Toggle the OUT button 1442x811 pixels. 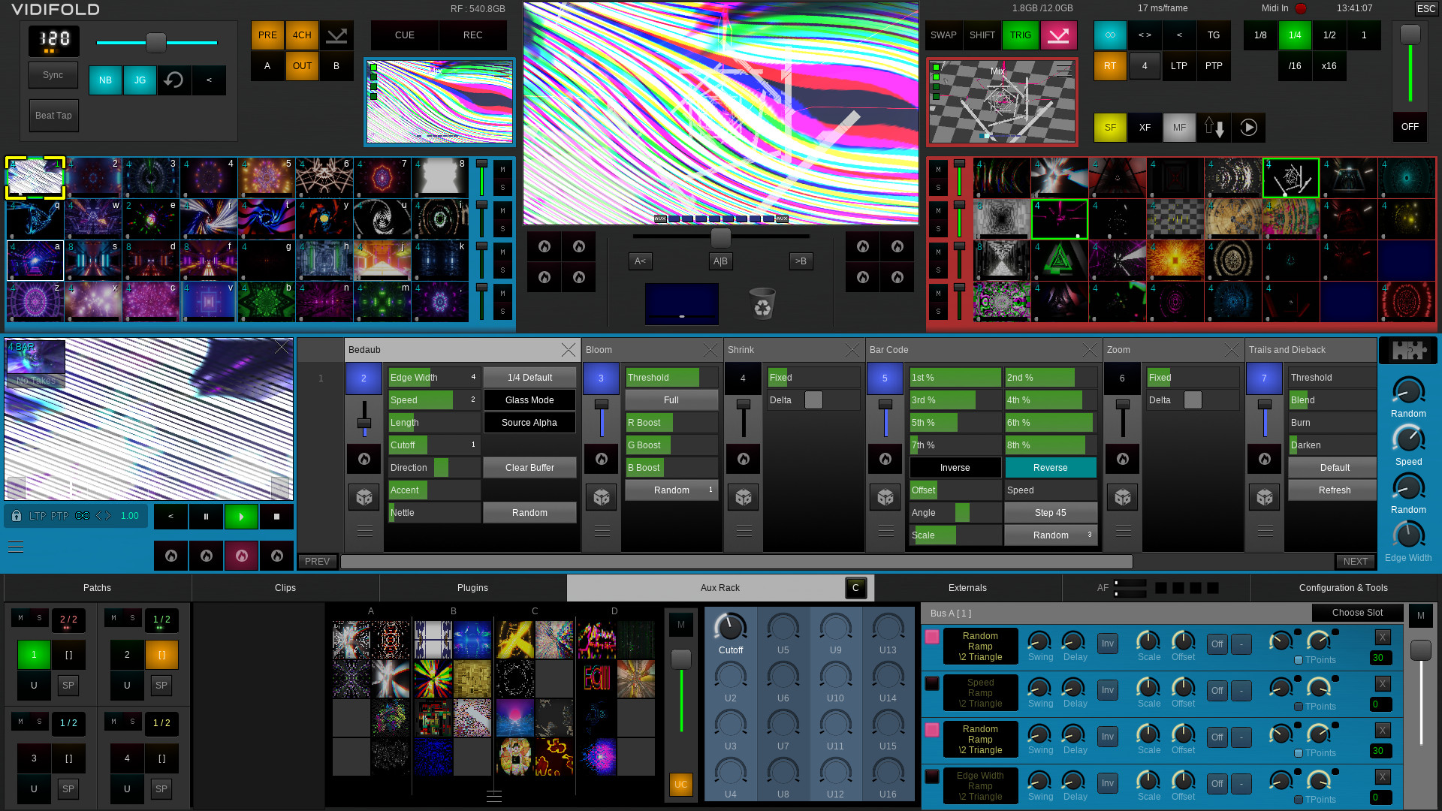click(x=302, y=66)
